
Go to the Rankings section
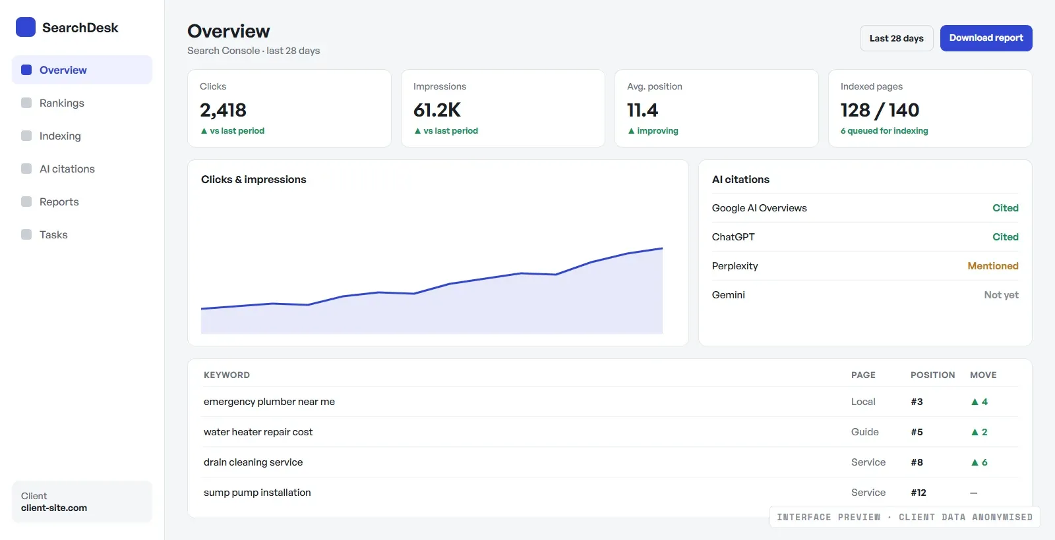[x=82, y=103]
